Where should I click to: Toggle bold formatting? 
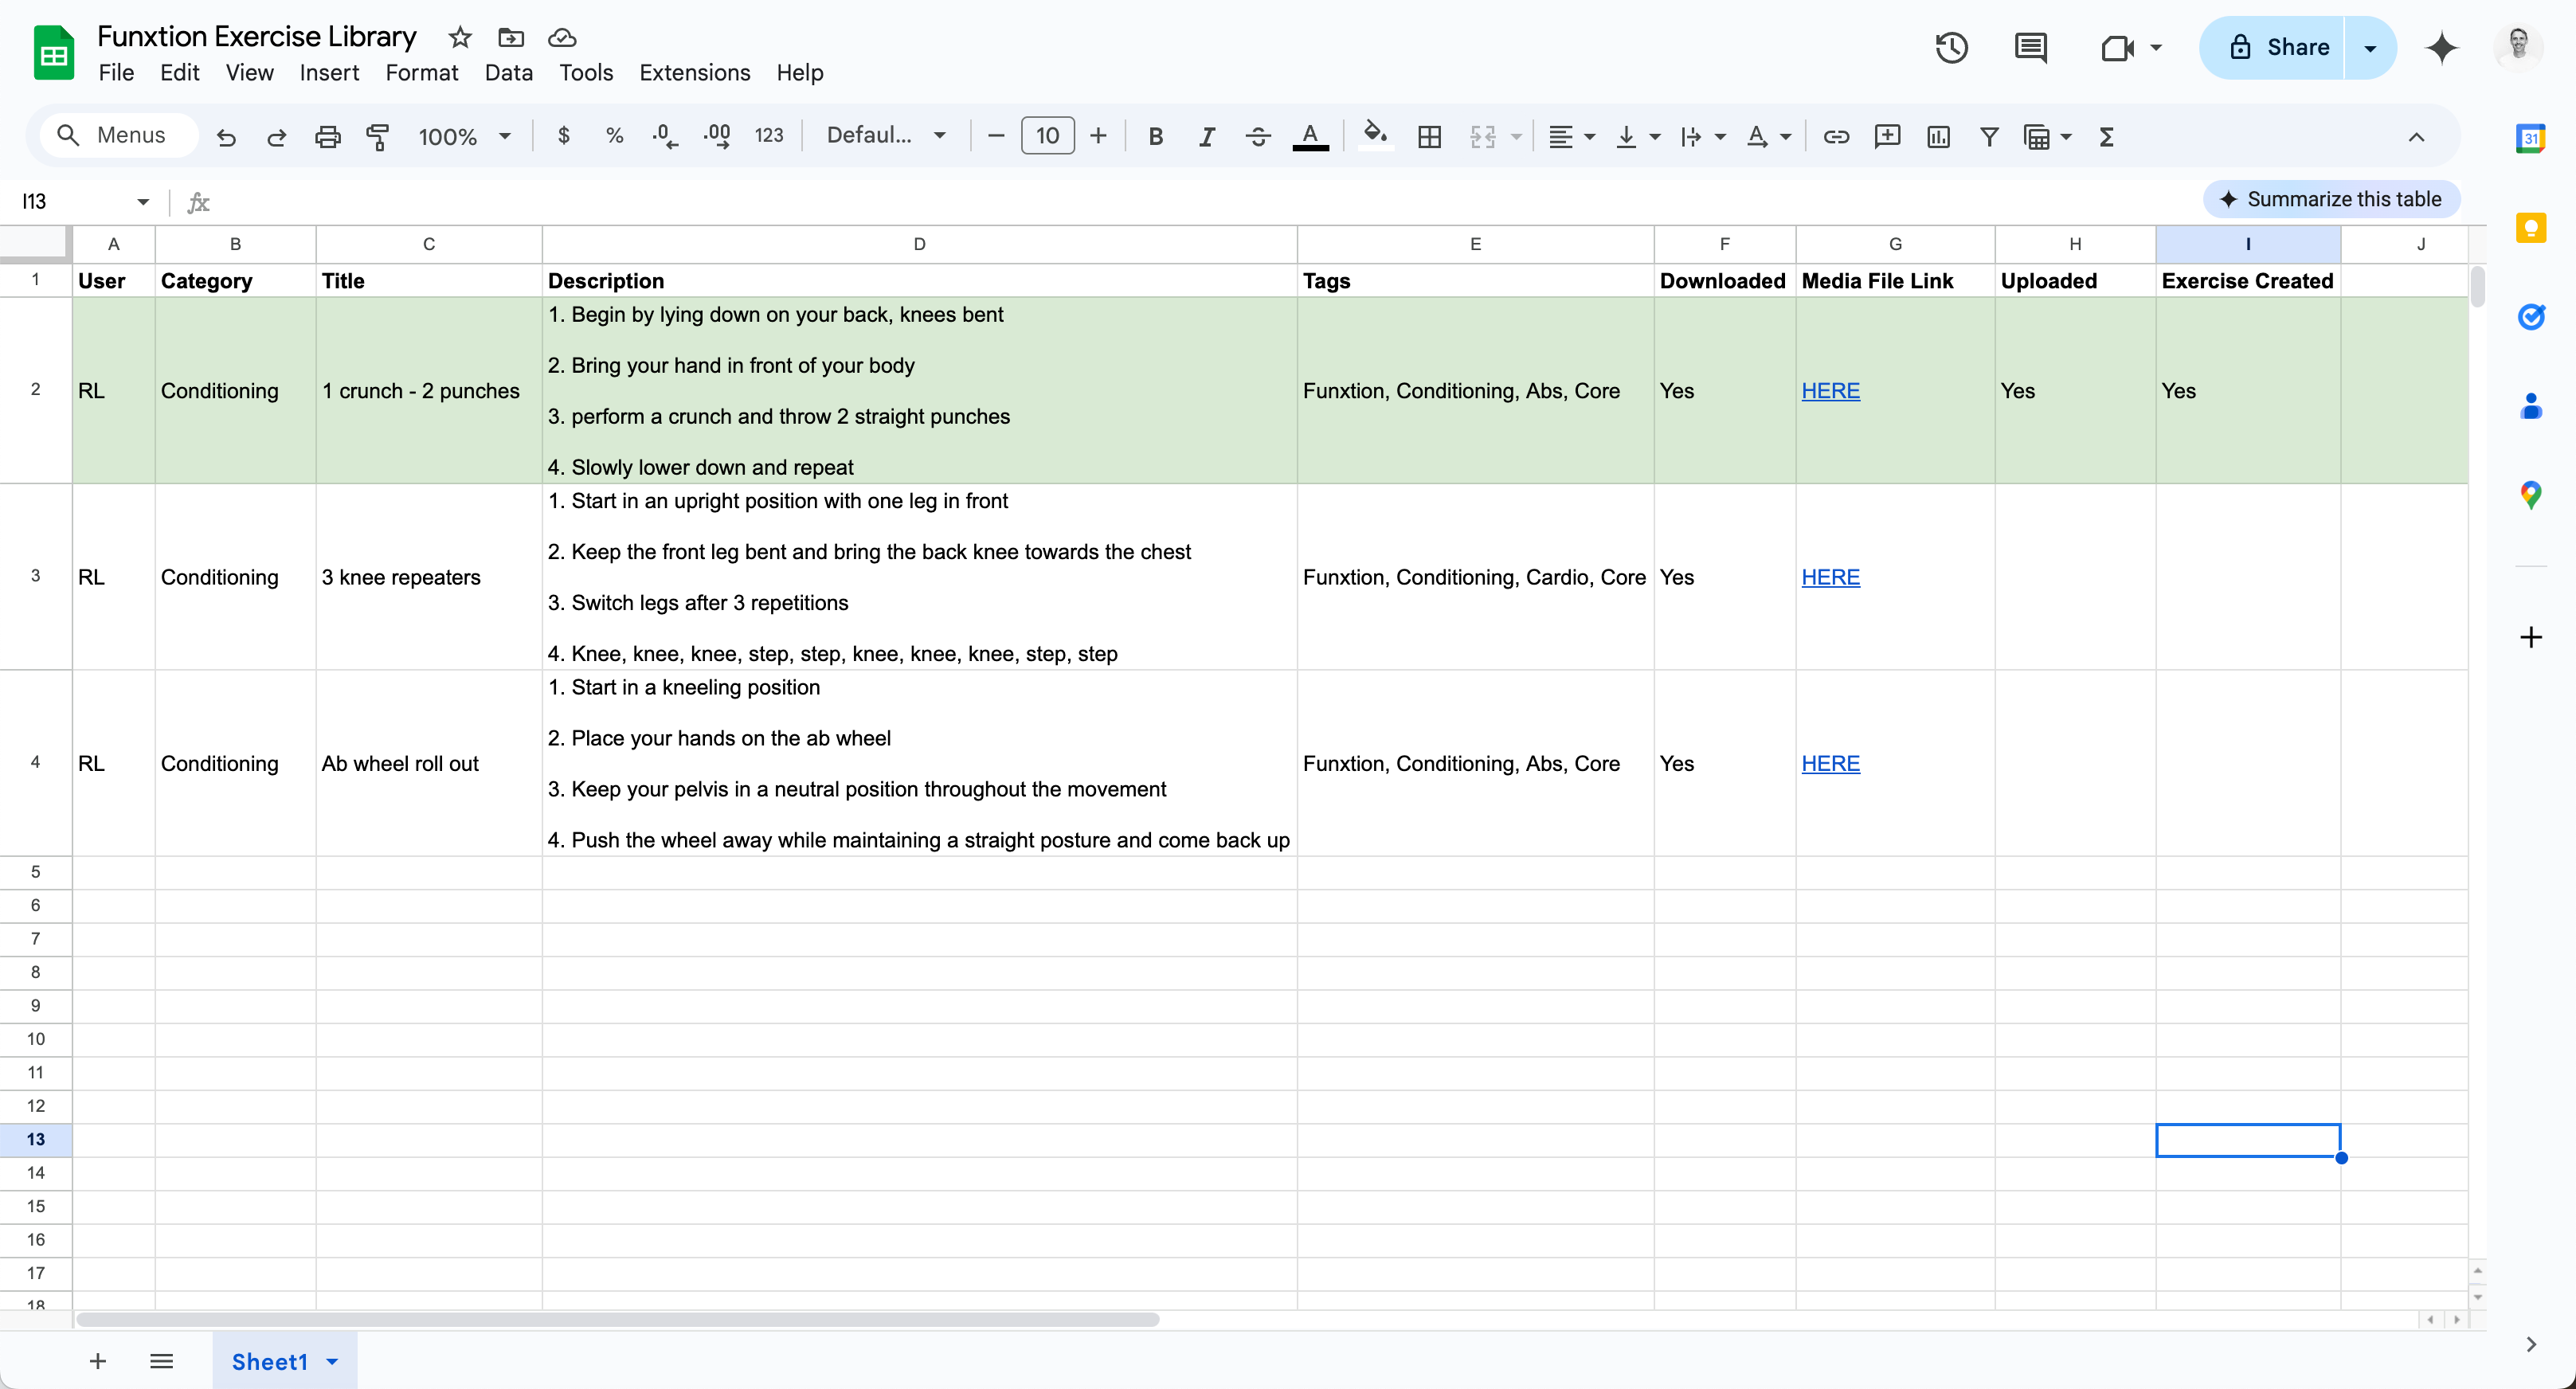[1156, 137]
